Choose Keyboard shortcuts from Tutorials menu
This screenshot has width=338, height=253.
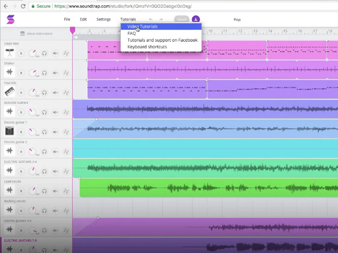tap(147, 47)
